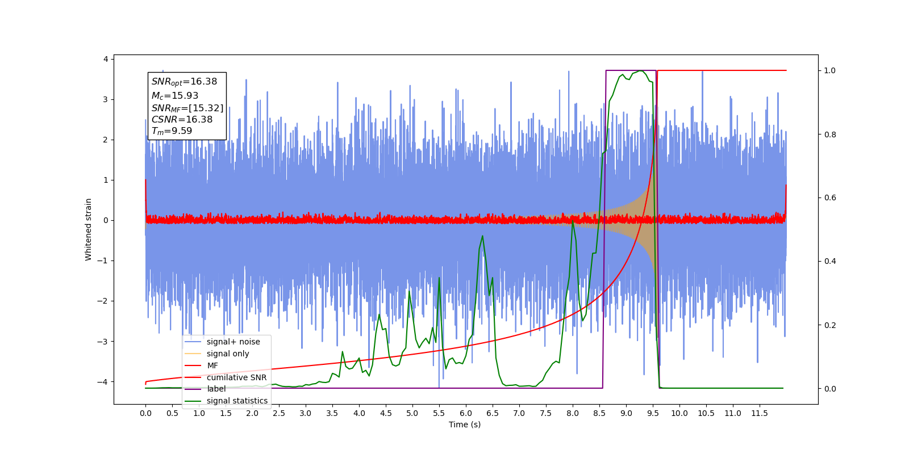Click the CSNR=16.38 annotation line
Image resolution: width=909 pixels, height=454 pixels.
[x=182, y=119]
